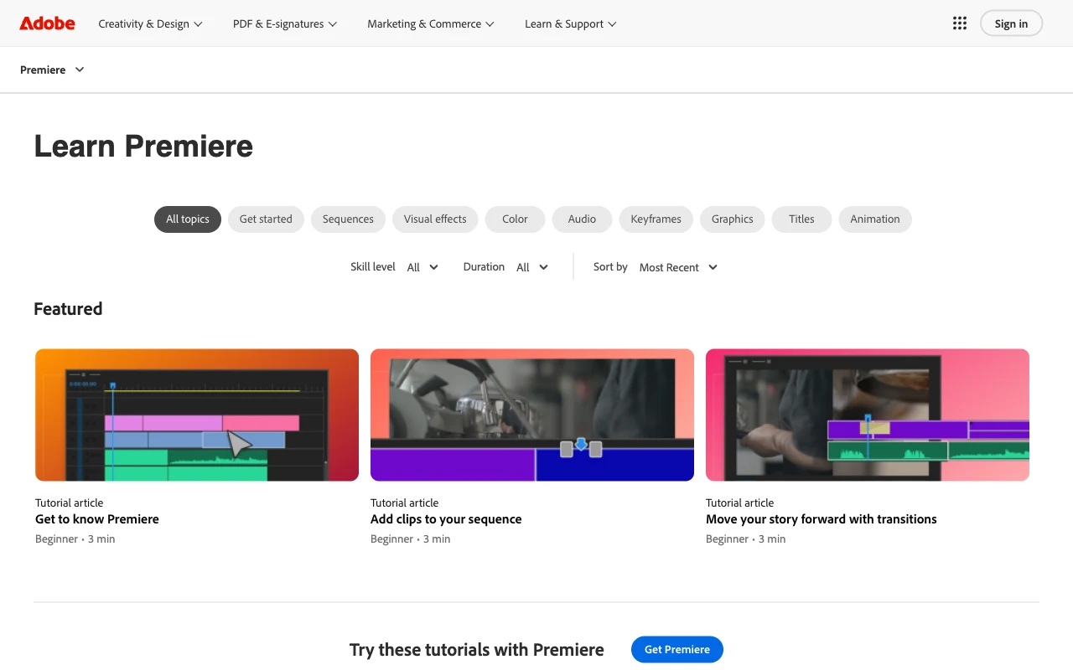Viewport: 1073px width, 670px height.
Task: Expand the Creativity & Design menu
Action: 150,23
